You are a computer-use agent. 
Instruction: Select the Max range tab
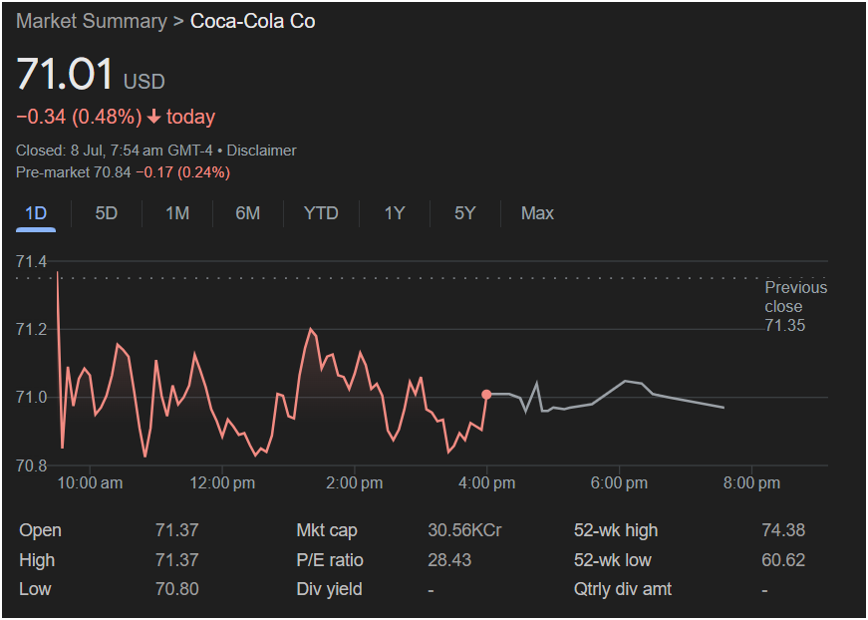[537, 213]
